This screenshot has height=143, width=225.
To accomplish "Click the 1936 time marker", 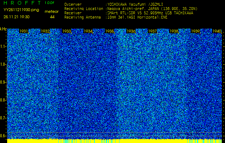I will pos(131,31).
